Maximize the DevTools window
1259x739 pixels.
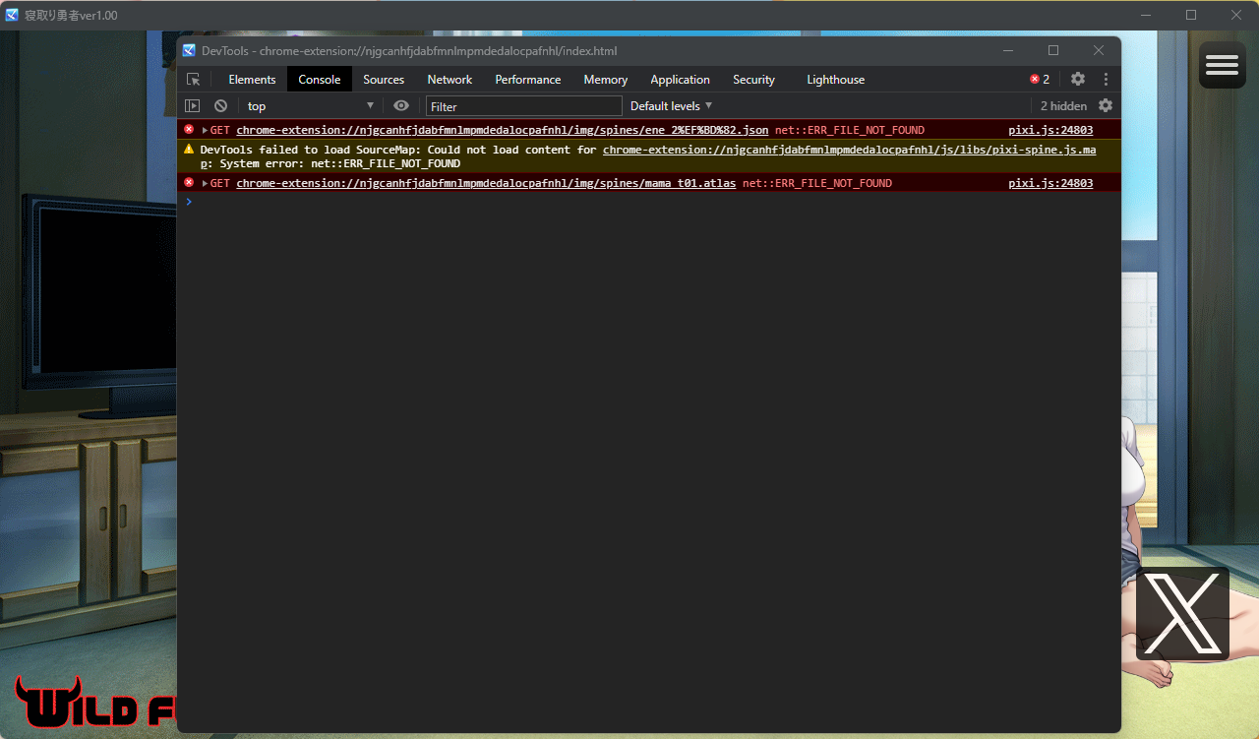pos(1053,50)
